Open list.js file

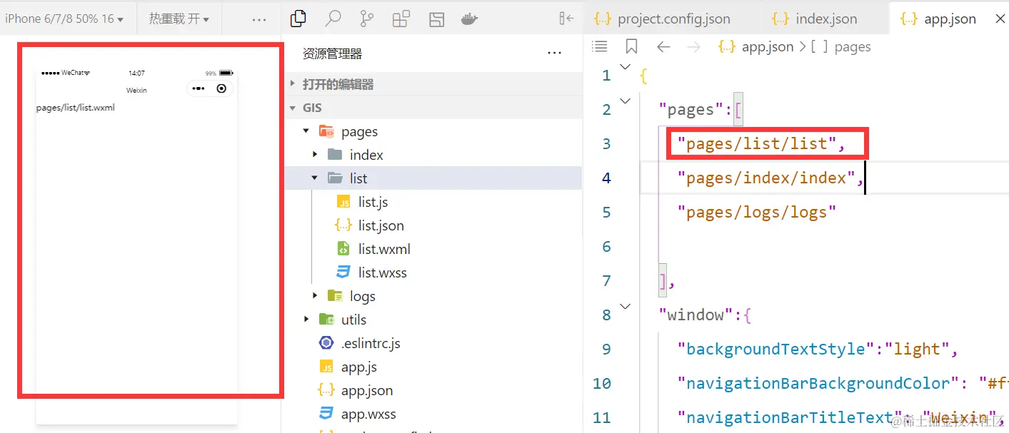click(x=373, y=202)
